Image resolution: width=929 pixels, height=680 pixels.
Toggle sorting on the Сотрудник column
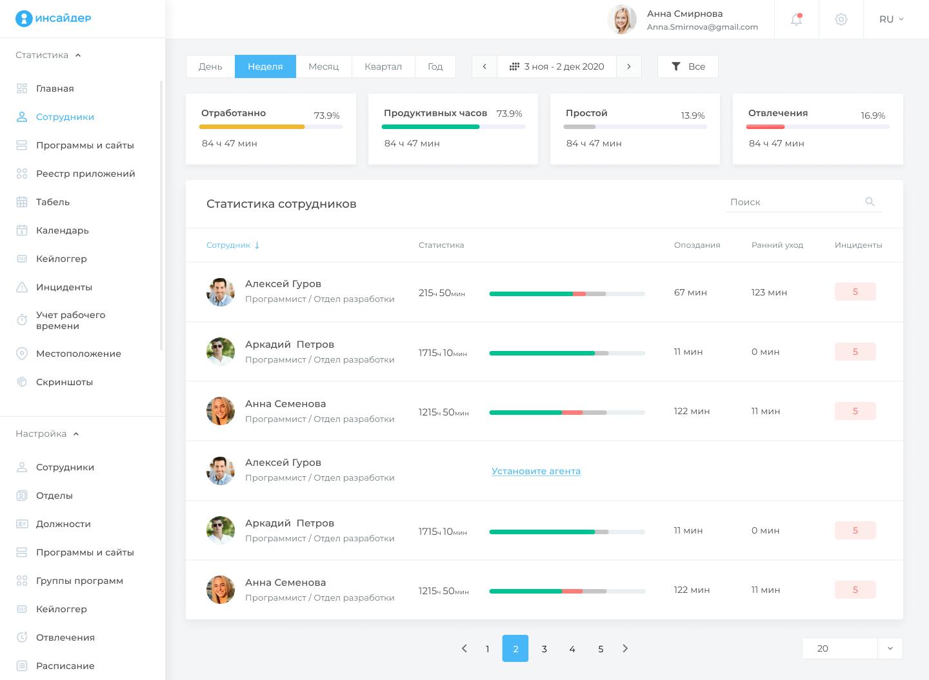coord(233,245)
